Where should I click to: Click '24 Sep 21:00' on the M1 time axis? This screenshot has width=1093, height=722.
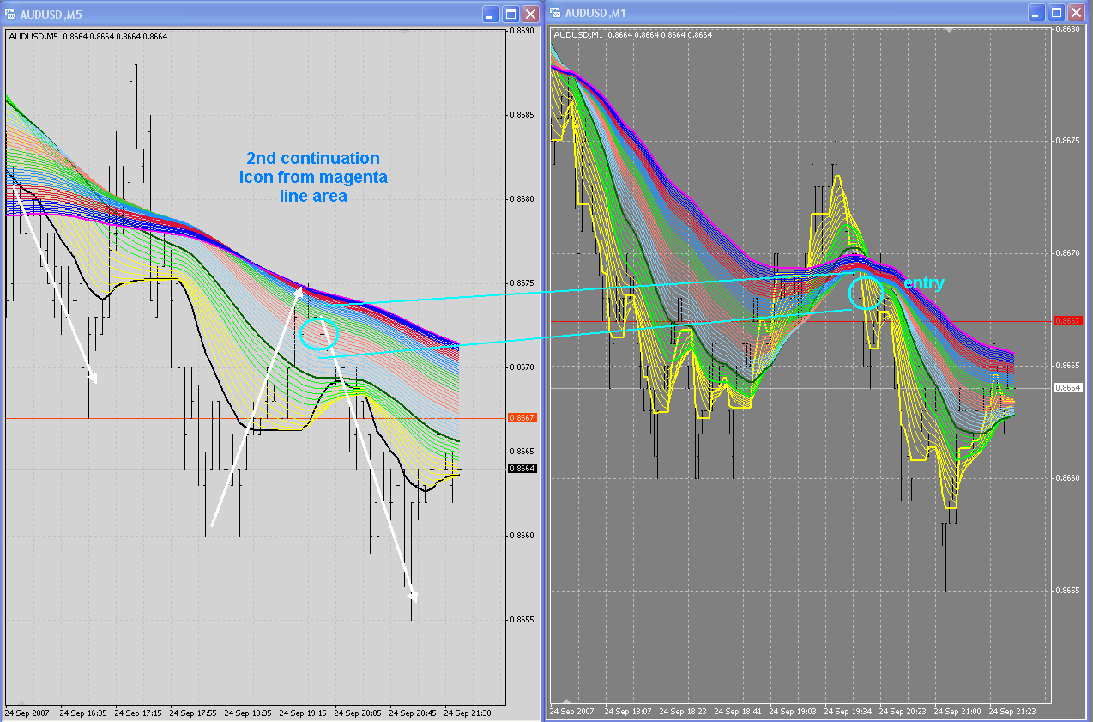(957, 712)
